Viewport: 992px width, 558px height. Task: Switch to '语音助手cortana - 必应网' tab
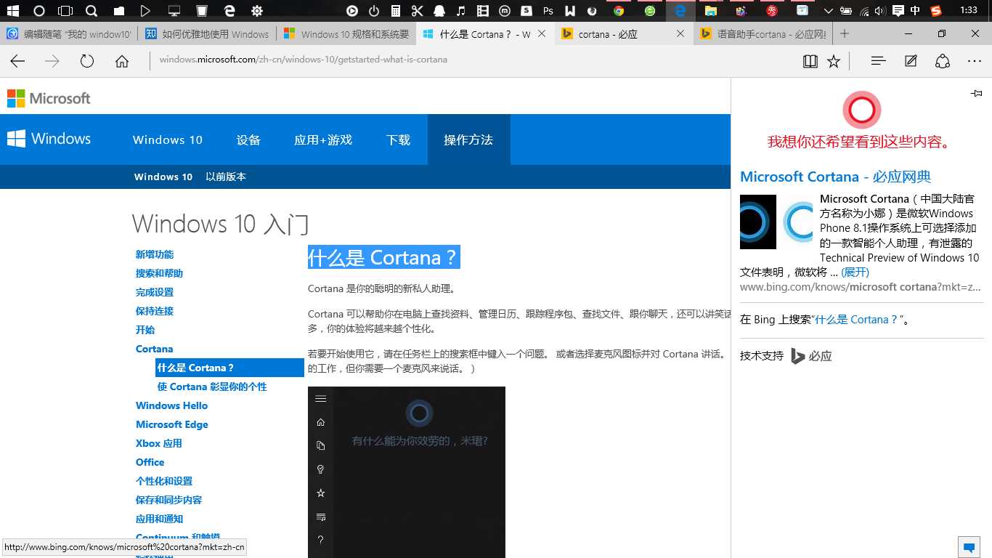[763, 34]
